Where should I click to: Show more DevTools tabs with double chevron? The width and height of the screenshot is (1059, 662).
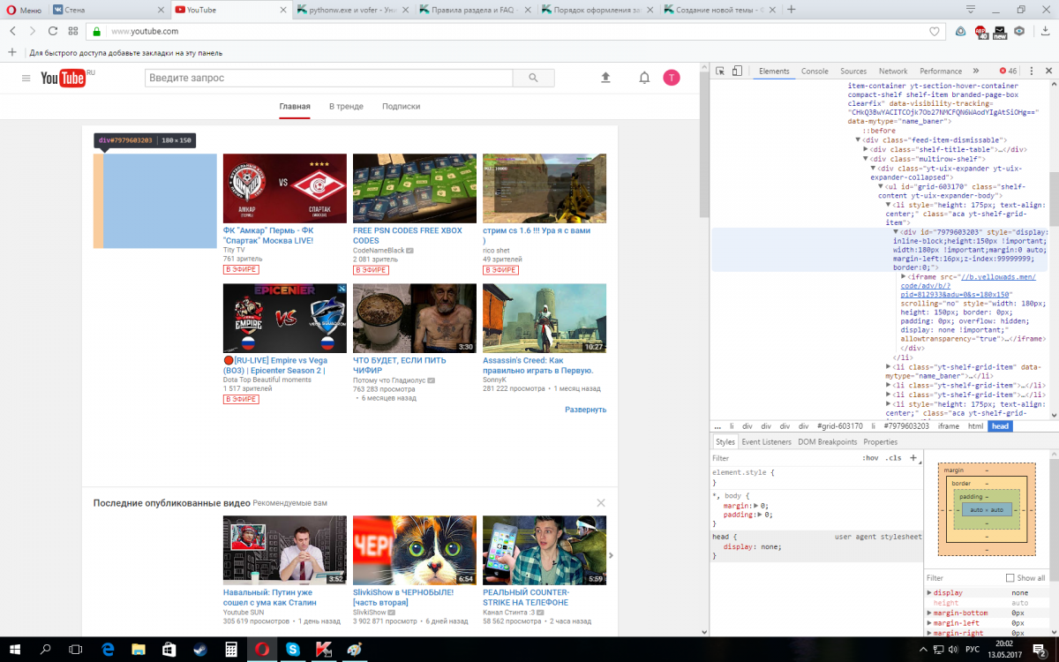(975, 71)
